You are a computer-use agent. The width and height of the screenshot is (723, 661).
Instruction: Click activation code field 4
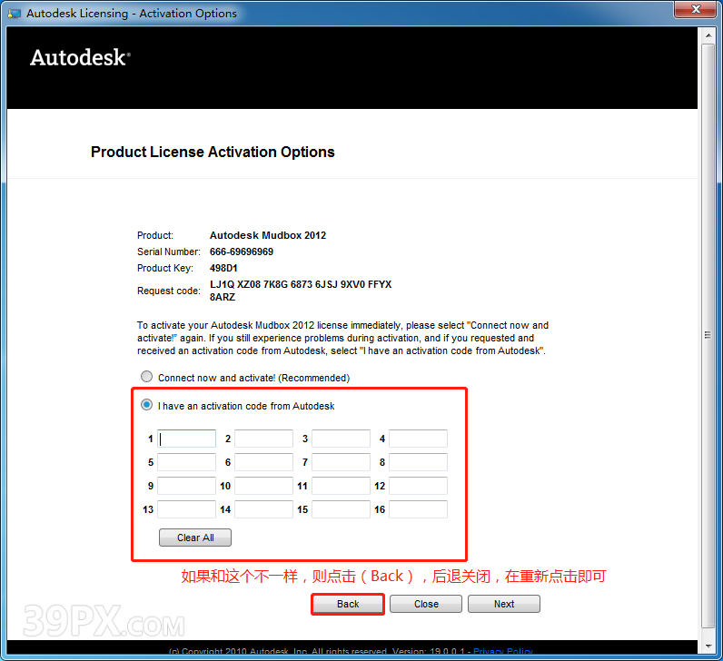[x=418, y=439]
